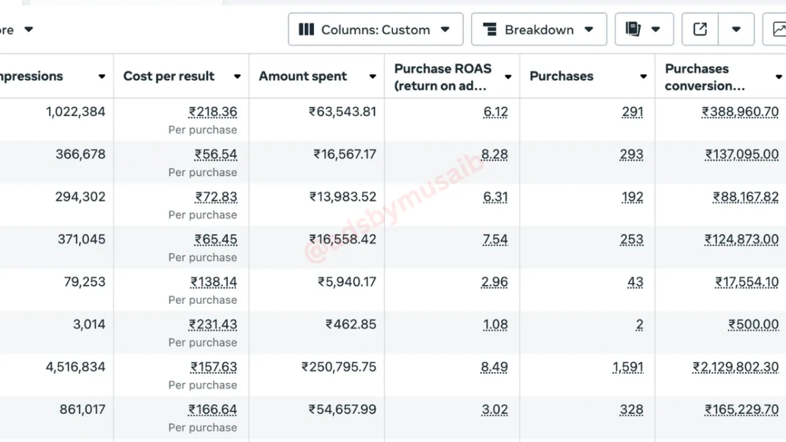Open the Breakdown dropdown menu
Viewport: 786px width, 442px height.
[x=538, y=29]
